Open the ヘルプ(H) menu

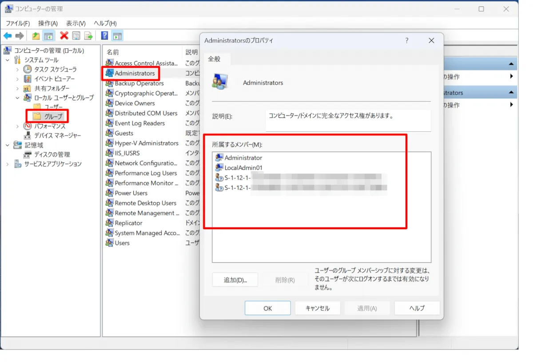(x=105, y=23)
